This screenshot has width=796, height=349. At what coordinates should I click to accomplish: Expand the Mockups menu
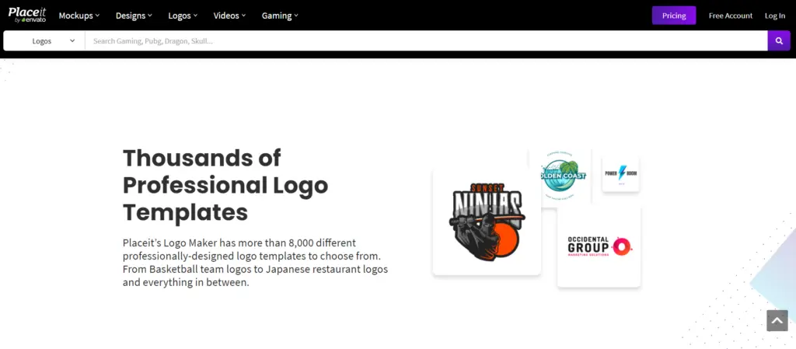(79, 16)
